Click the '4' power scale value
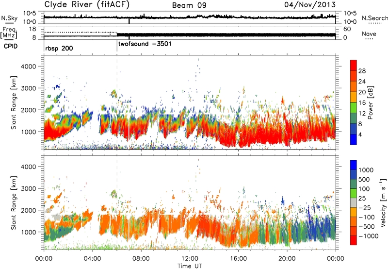This screenshot has width=388, height=269. click(360, 134)
